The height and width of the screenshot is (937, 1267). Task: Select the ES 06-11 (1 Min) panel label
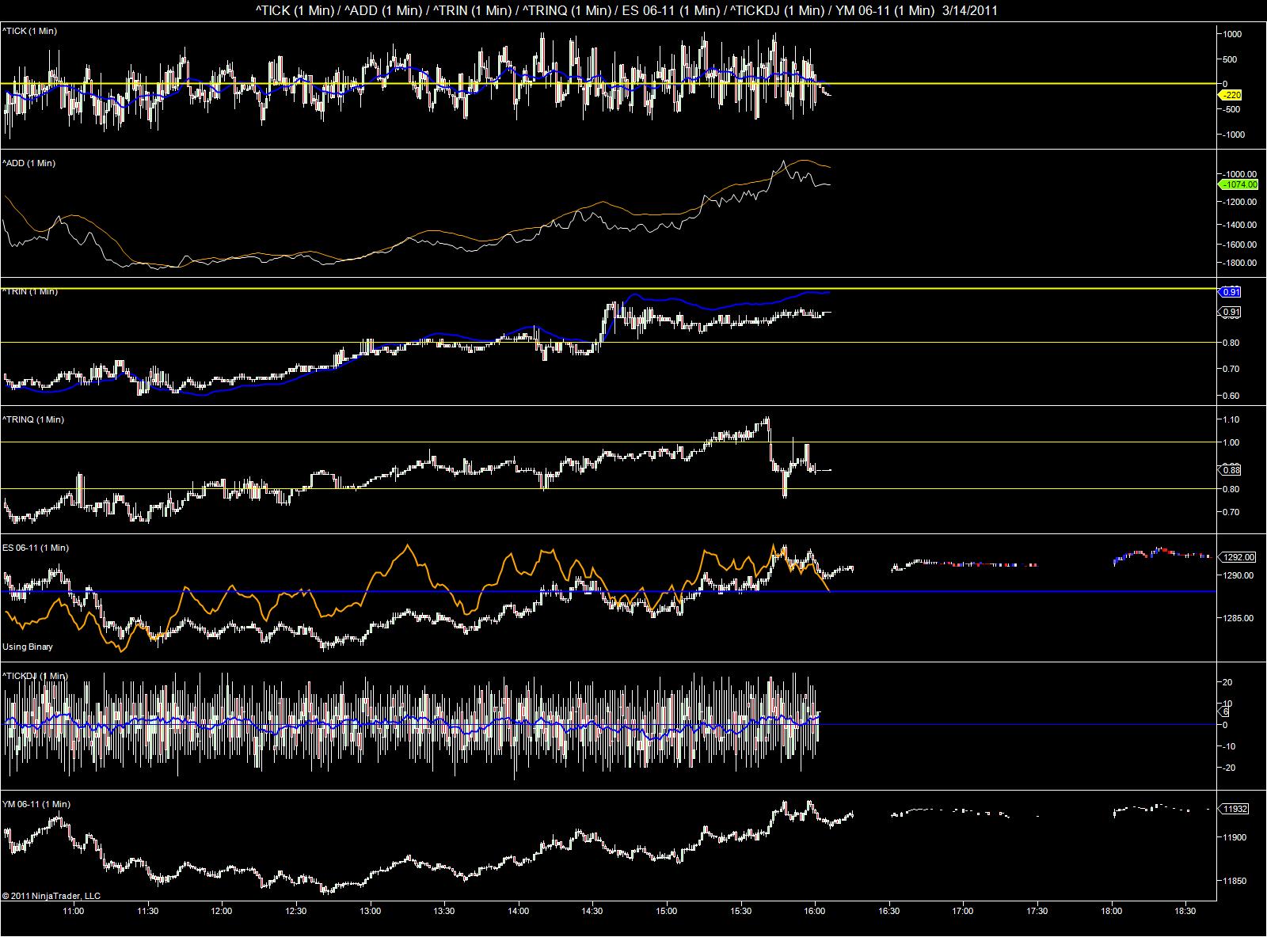[x=35, y=548]
